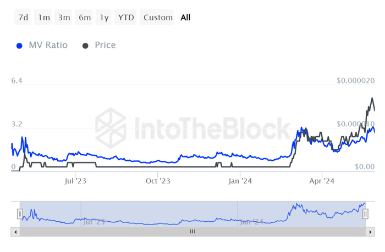Click the Jan '24 label in navigator

(251, 222)
